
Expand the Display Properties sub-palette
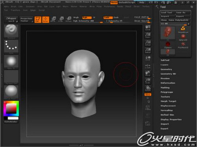(x=171, y=120)
